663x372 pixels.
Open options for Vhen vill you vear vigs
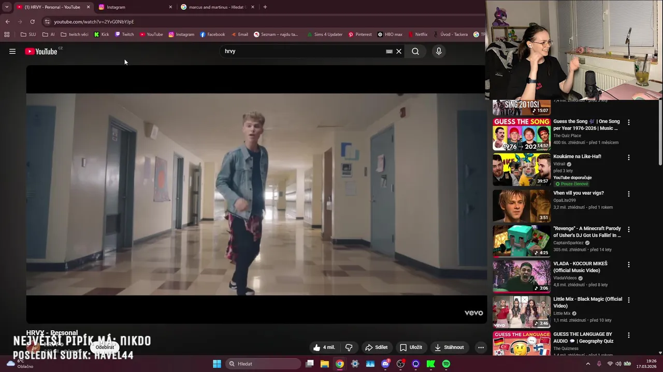[x=629, y=194]
